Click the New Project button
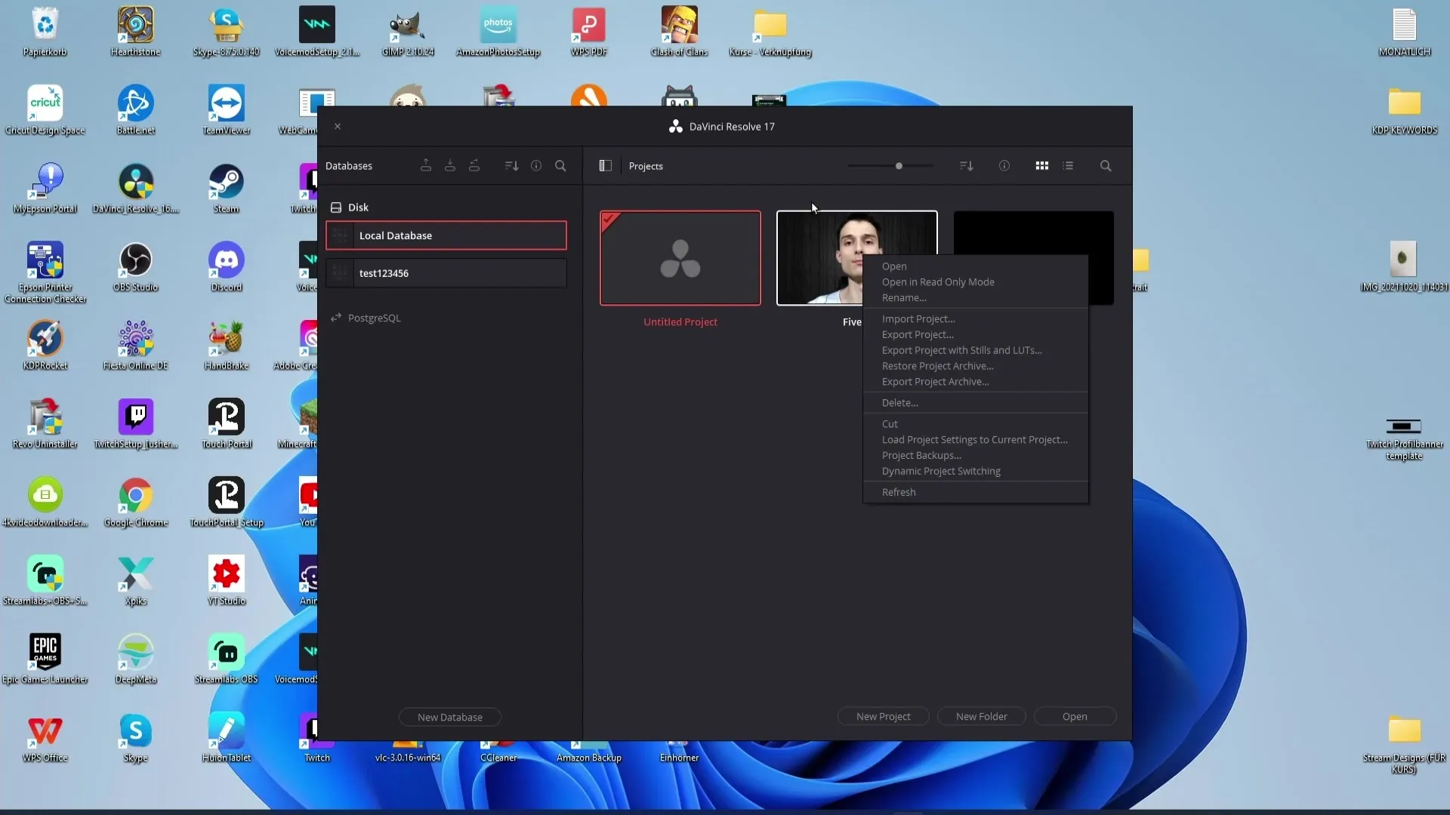The image size is (1450, 815). click(884, 716)
